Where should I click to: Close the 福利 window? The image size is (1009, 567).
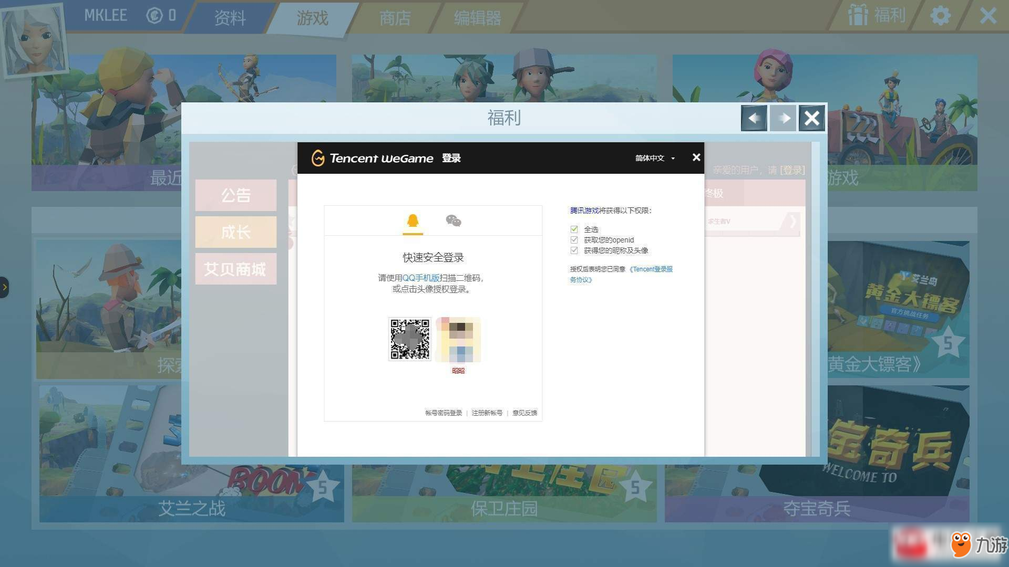point(812,118)
